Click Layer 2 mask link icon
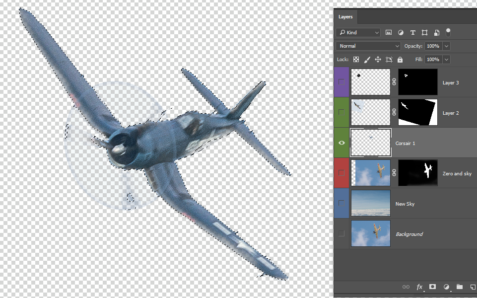The height and width of the screenshot is (298, 477). click(394, 112)
